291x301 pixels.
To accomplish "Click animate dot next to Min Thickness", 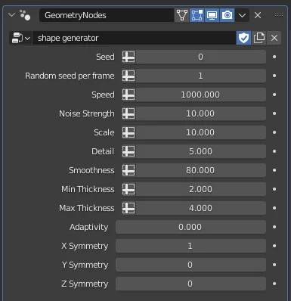I will (x=274, y=189).
